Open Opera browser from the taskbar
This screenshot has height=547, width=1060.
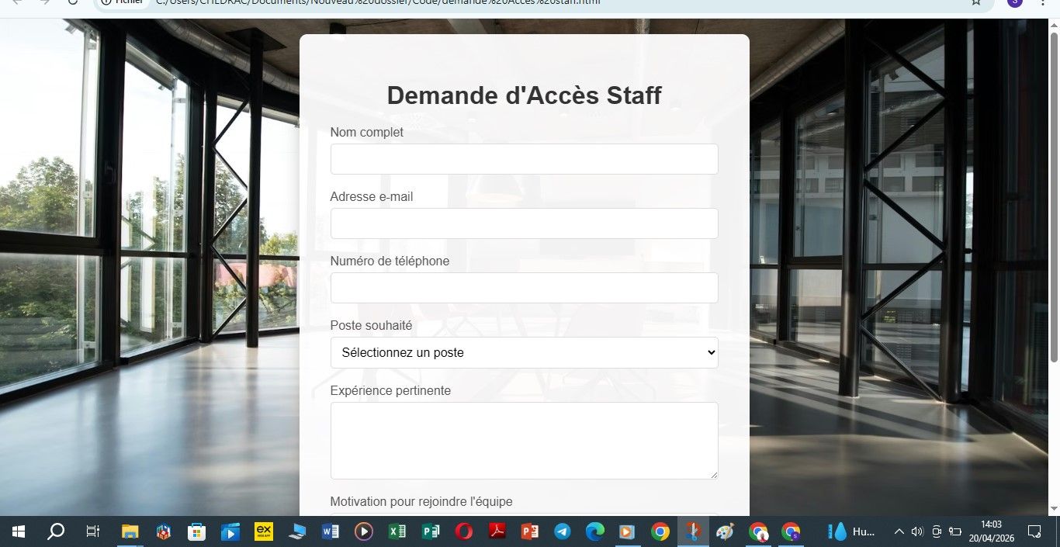click(464, 531)
